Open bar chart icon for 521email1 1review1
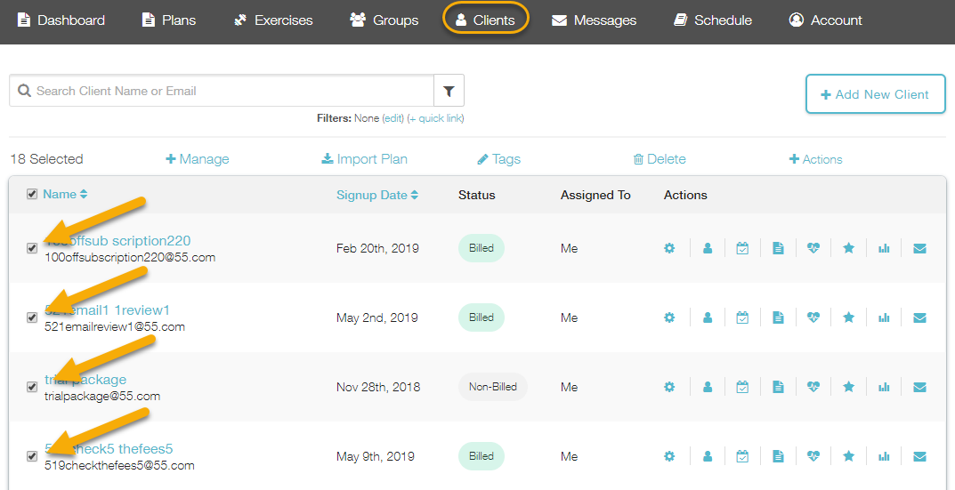This screenshot has height=490, width=955. coord(884,318)
